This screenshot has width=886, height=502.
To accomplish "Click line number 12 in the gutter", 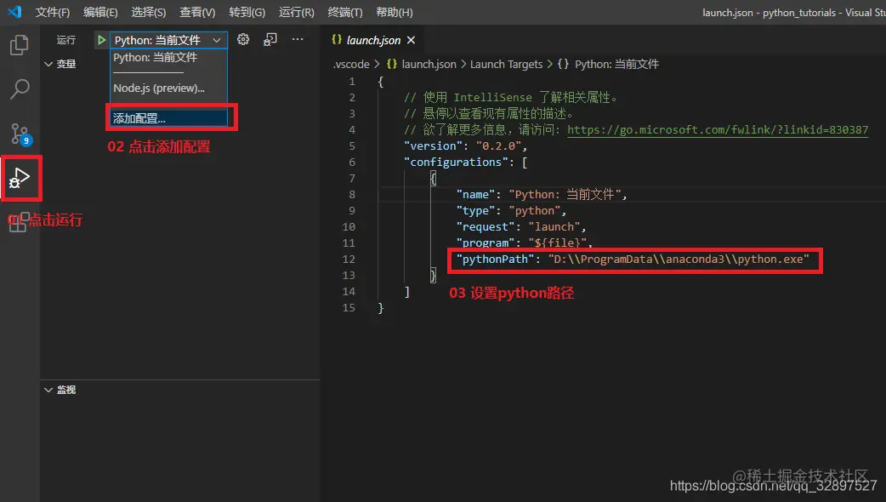I will coord(349,259).
